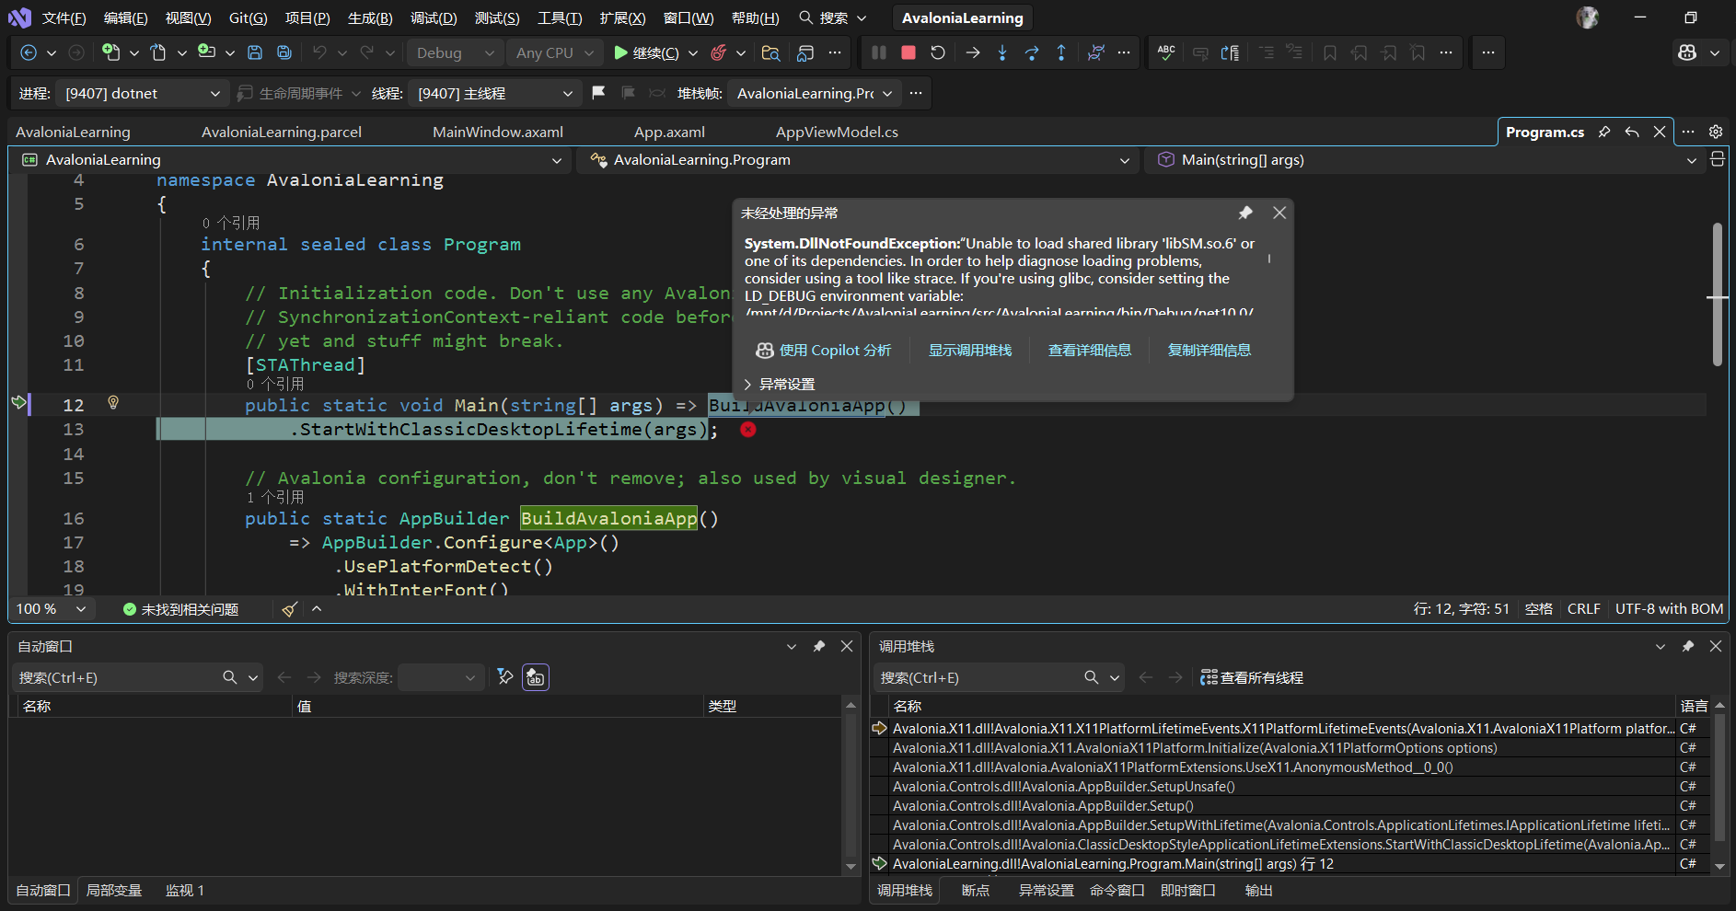Click the Step Over icon

tap(1032, 53)
